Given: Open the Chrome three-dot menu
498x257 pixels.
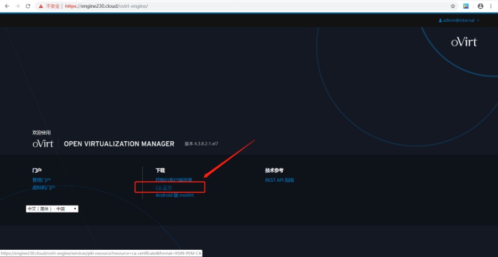Looking at the screenshot, I should pyautogui.click(x=491, y=6).
